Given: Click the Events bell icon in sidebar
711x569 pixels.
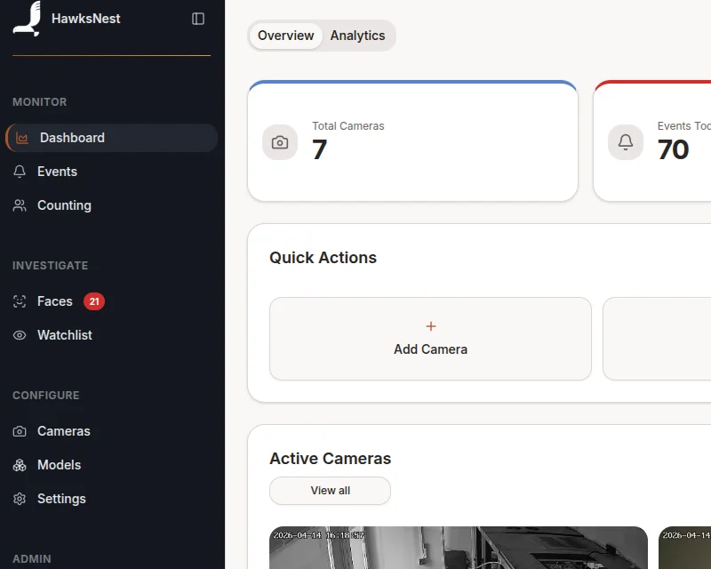Looking at the screenshot, I should pos(20,172).
